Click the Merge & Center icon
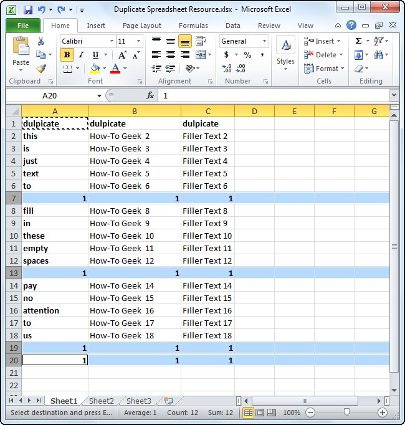Viewport: 405px width, 425px height. point(201,54)
